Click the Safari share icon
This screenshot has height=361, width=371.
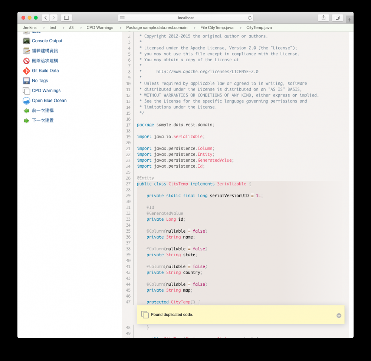pyautogui.click(x=323, y=17)
